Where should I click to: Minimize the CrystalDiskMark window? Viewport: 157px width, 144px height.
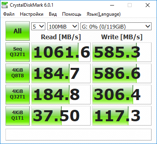tap(112, 5)
